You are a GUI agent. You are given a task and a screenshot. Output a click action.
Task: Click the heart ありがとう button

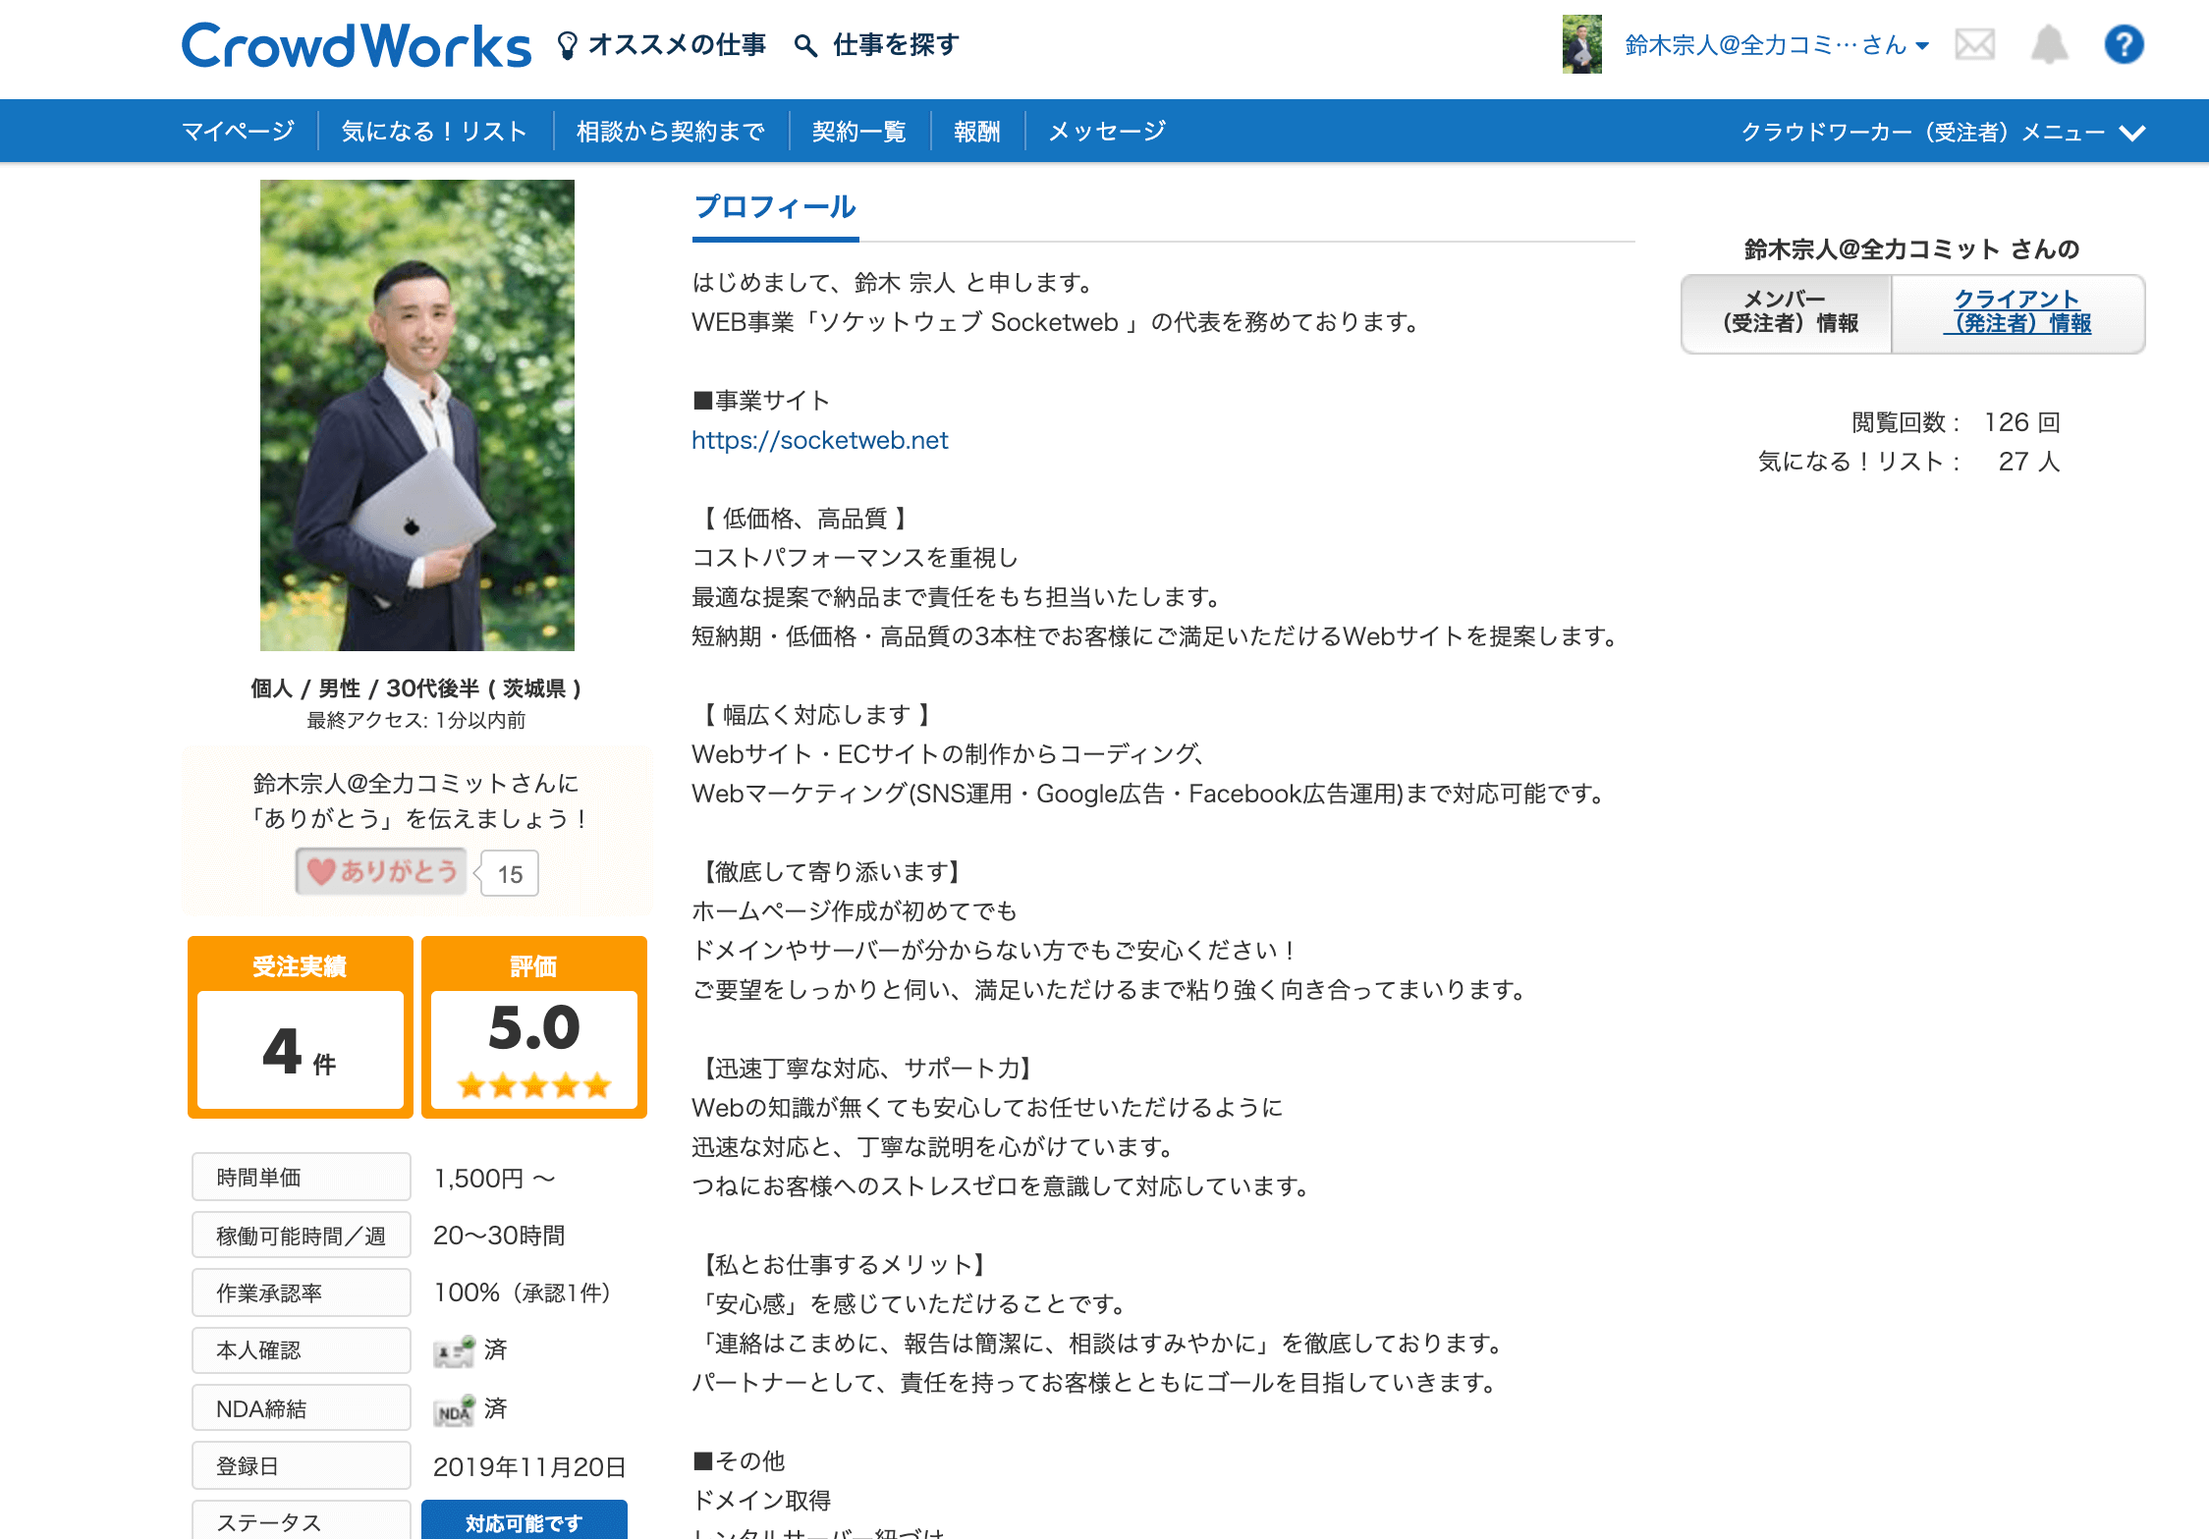point(382,871)
